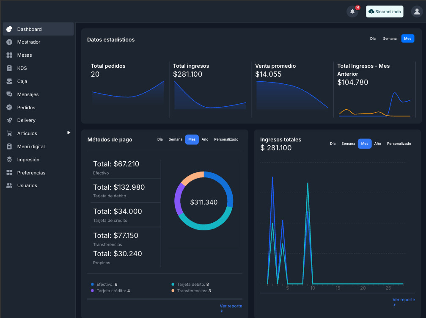Screen dimensions: 426x318
Task: Click the Total pedidos chart
Action: click(x=128, y=93)
